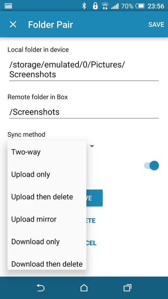Toggle the blue switch off
The image size is (168, 299).
tap(152, 165)
